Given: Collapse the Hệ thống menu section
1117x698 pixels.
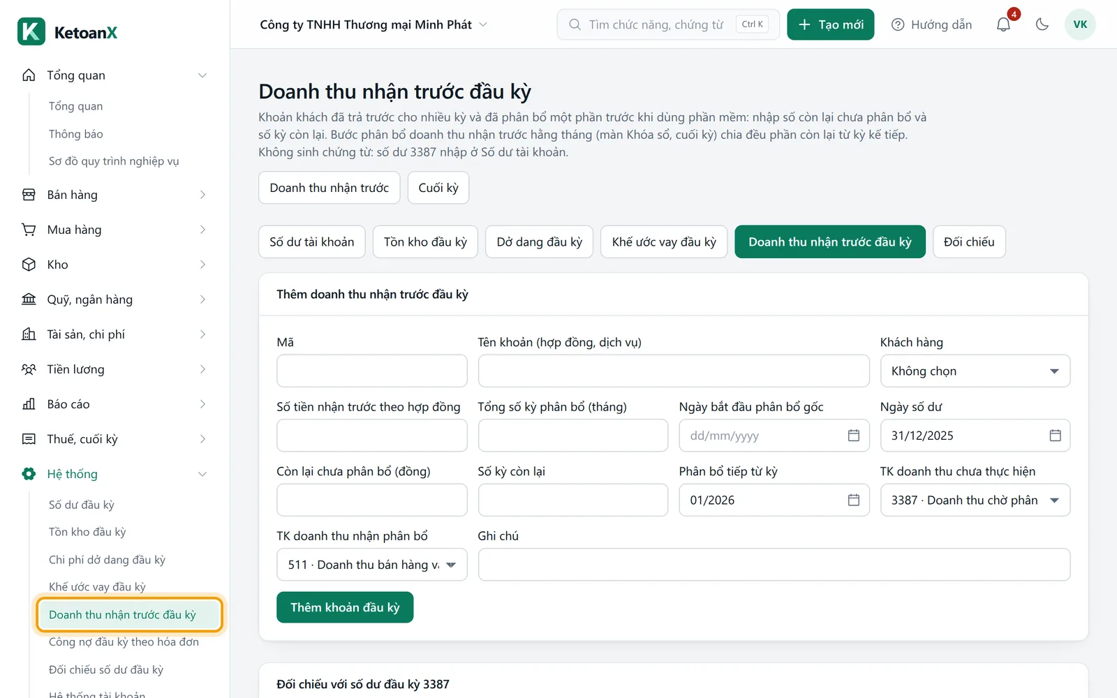Looking at the screenshot, I should click(202, 474).
